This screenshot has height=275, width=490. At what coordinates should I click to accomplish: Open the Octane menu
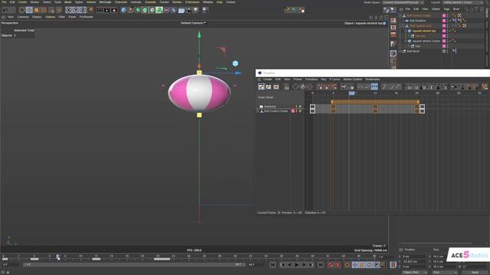tap(230, 2)
